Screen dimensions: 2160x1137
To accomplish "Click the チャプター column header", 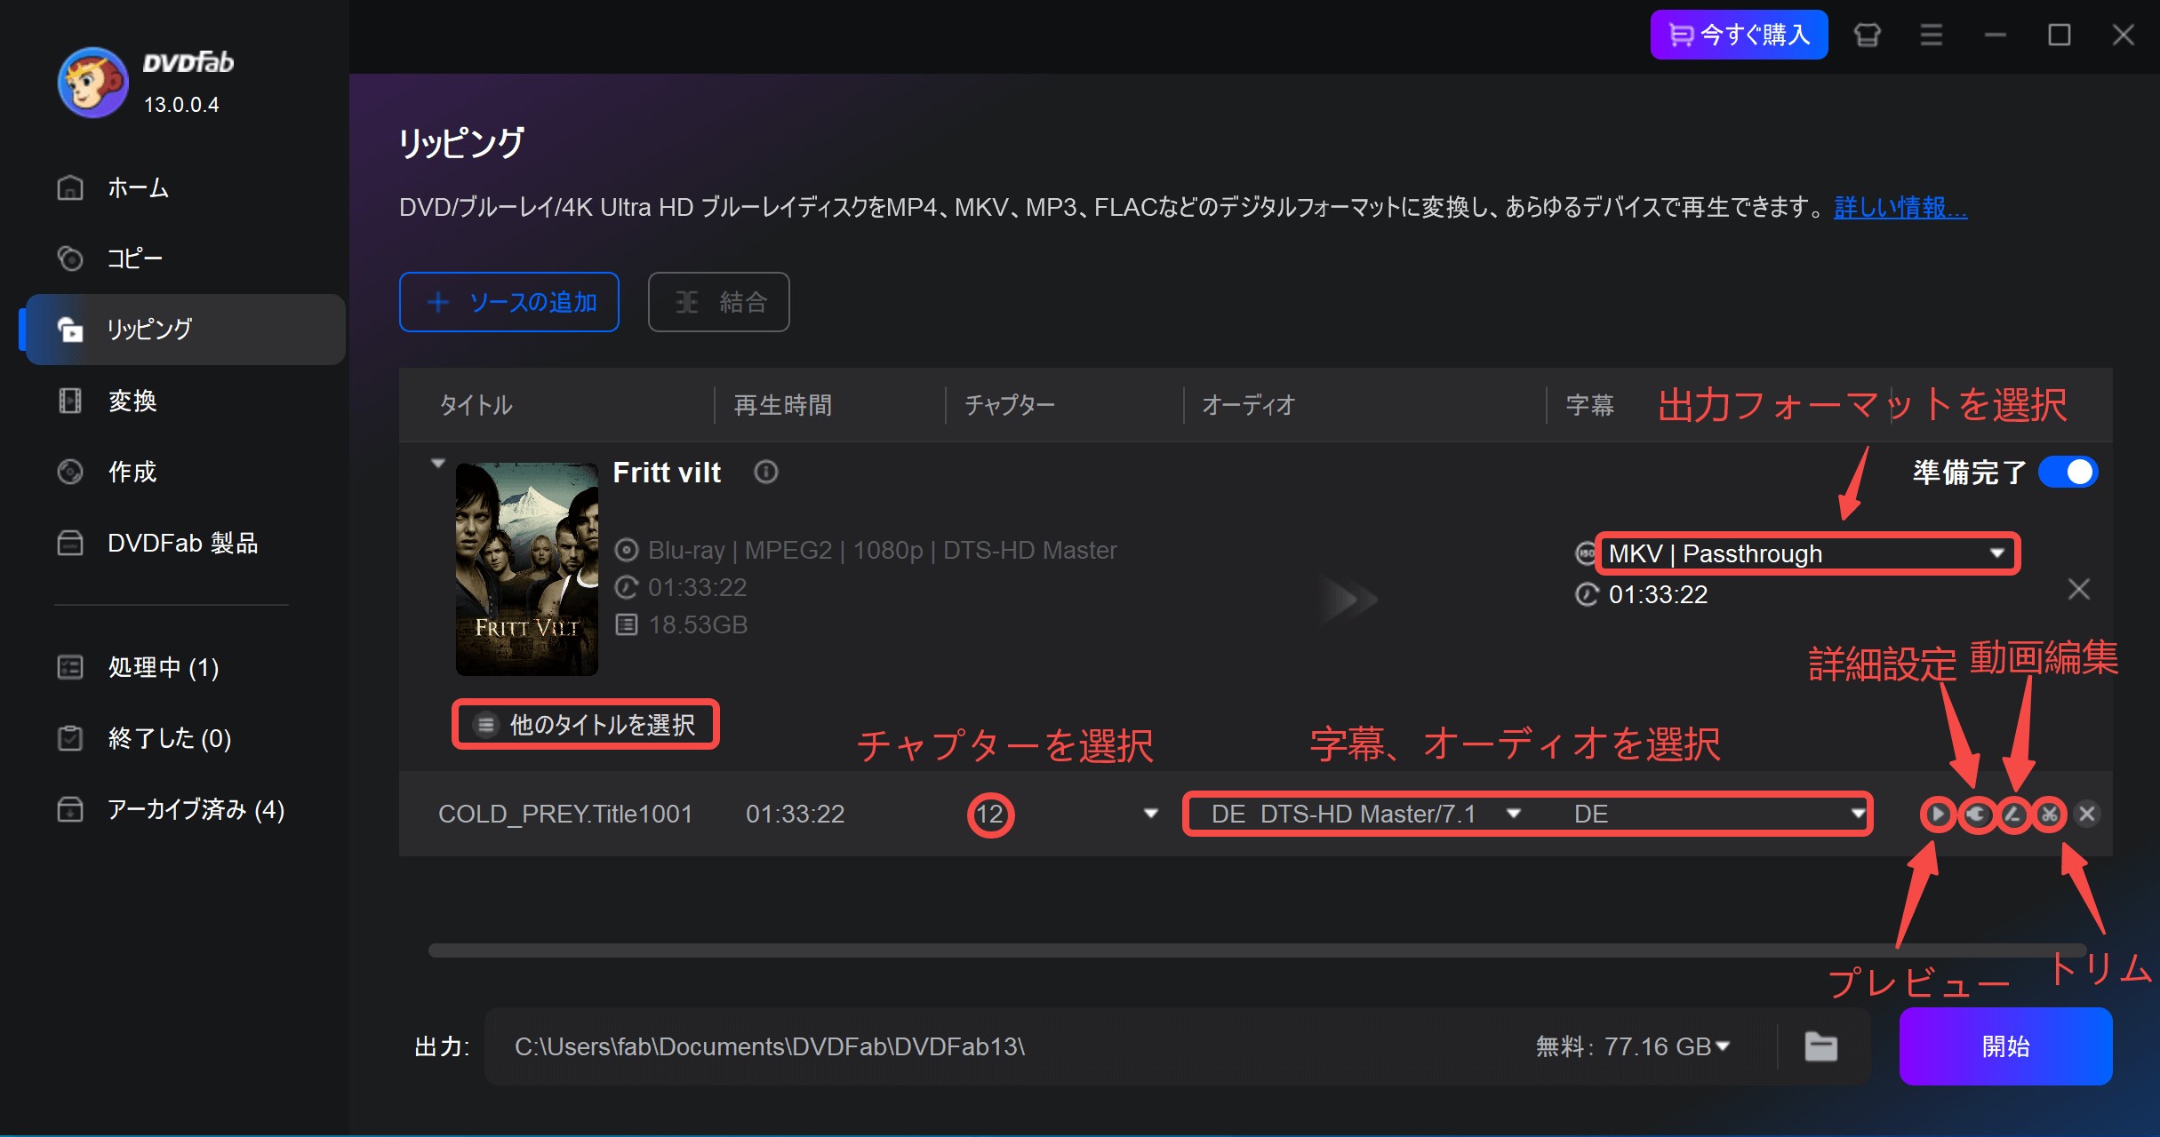I will [x=1010, y=405].
